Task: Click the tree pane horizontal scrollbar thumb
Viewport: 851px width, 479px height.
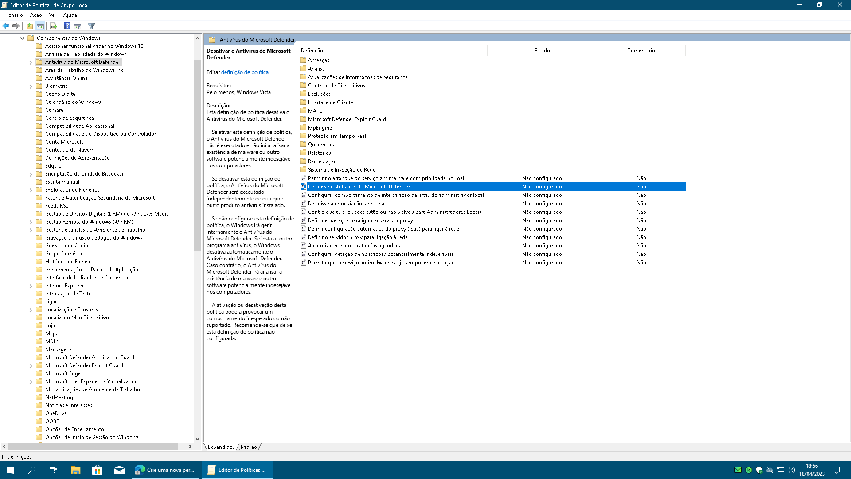Action: click(93, 447)
